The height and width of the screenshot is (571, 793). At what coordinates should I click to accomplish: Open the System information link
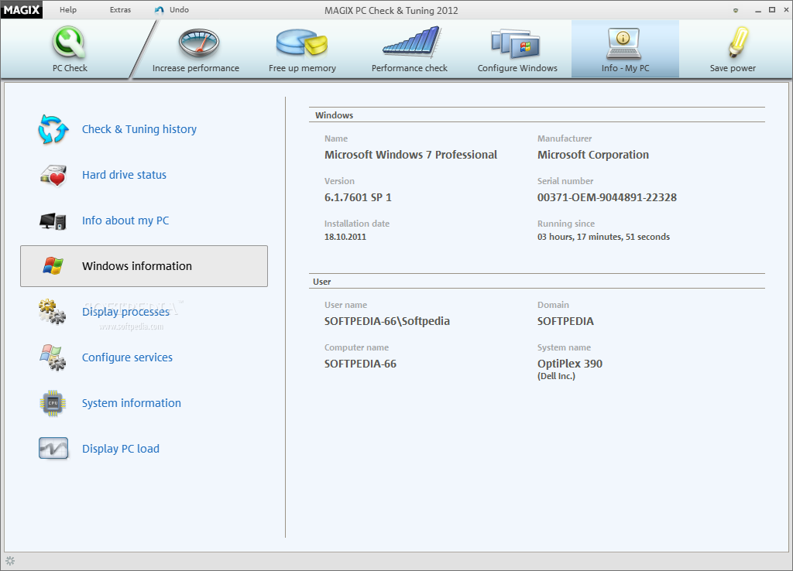[132, 403]
